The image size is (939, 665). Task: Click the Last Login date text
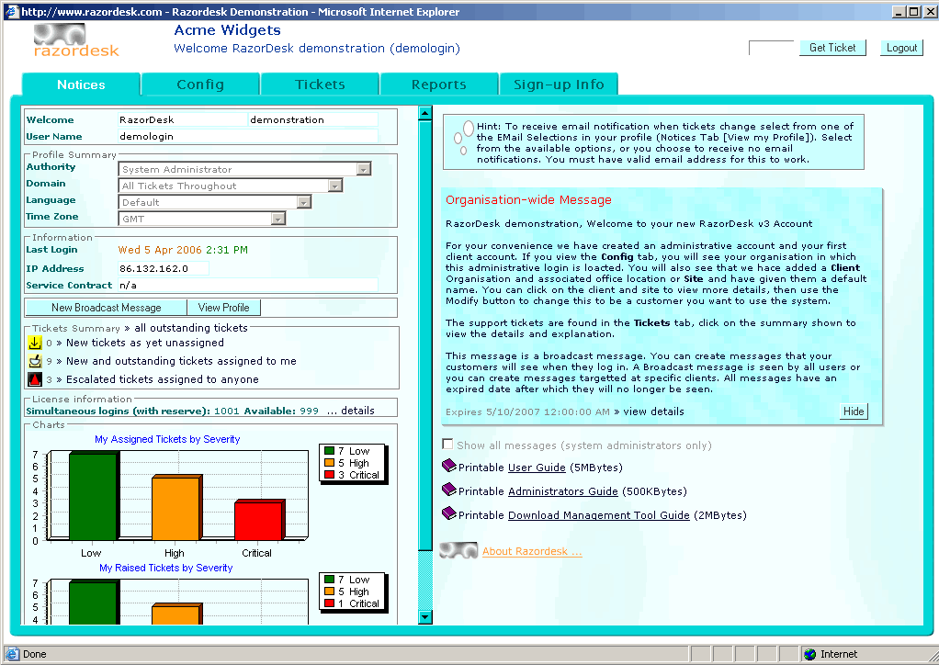[x=183, y=250]
